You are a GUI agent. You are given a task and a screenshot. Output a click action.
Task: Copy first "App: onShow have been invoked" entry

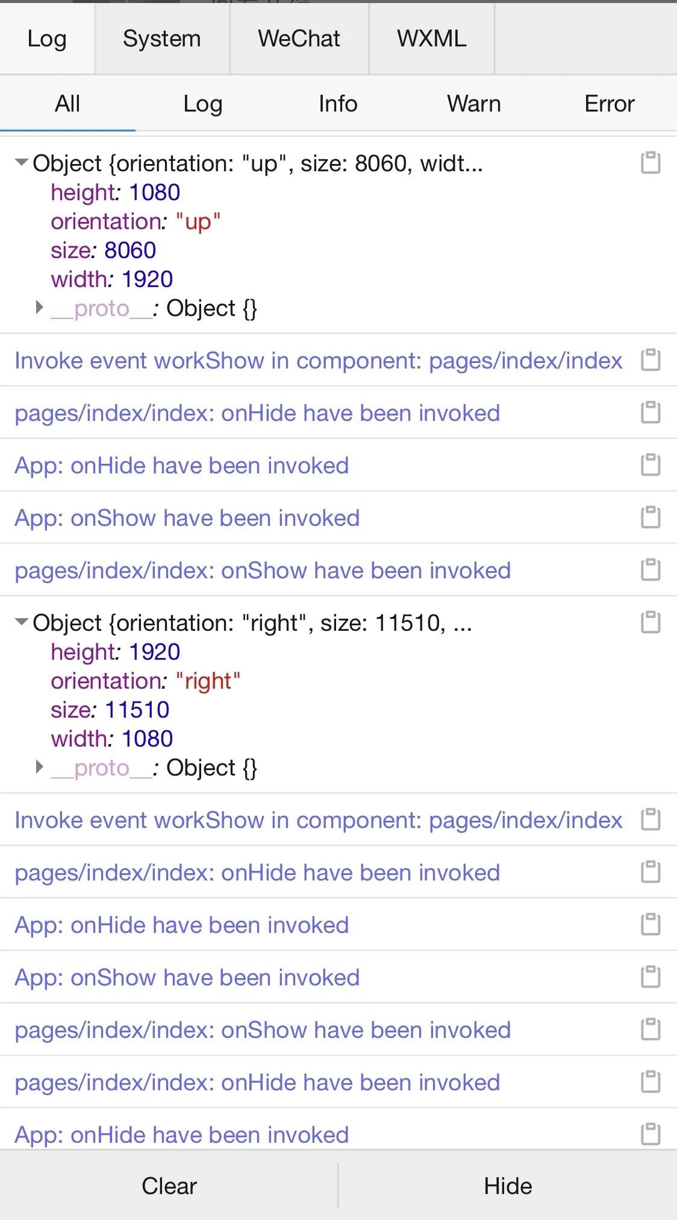pos(650,517)
